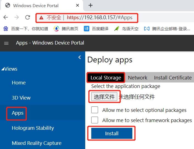Reload the page with refresh icon
Screen dimensions: 194x149
[27, 17]
